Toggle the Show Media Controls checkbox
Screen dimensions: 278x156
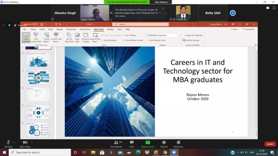coord(124,40)
